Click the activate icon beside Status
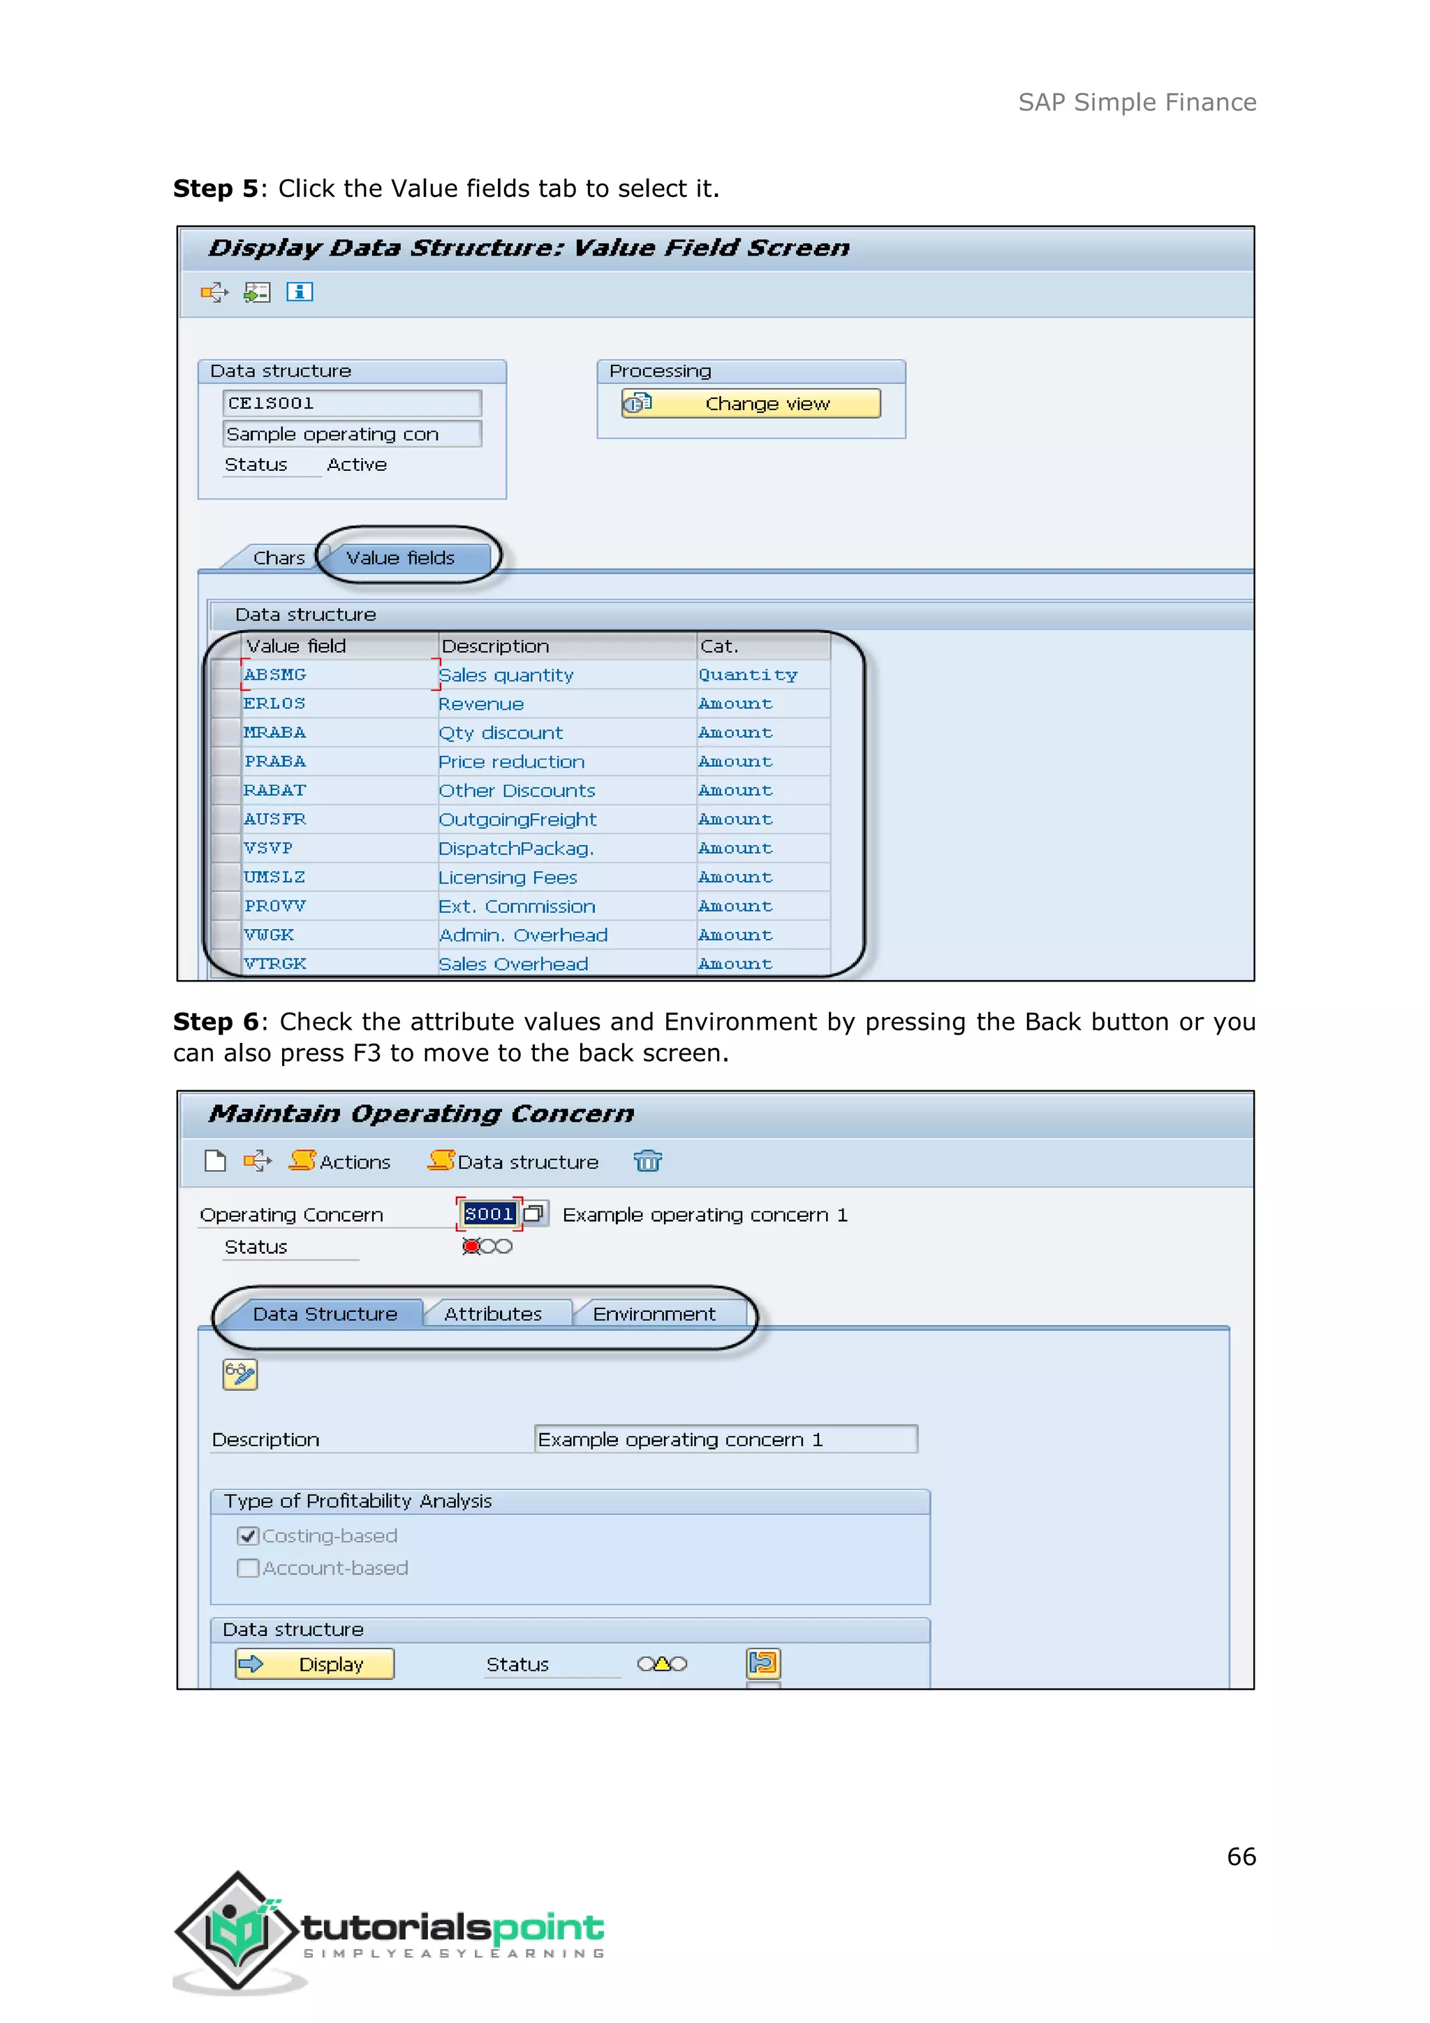Viewport: 1430px width, 2023px height. coord(763,1663)
